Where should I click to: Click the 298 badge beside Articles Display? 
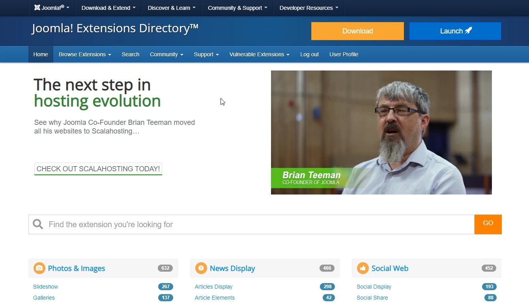[x=327, y=287]
